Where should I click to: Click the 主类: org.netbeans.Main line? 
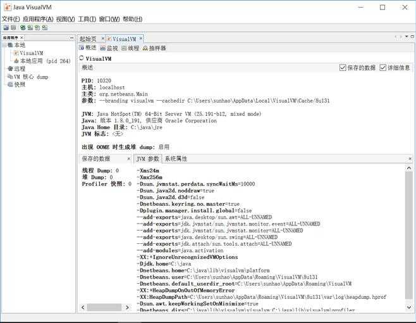click(x=114, y=94)
